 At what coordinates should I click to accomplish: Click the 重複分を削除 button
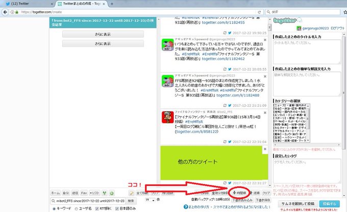220,193
